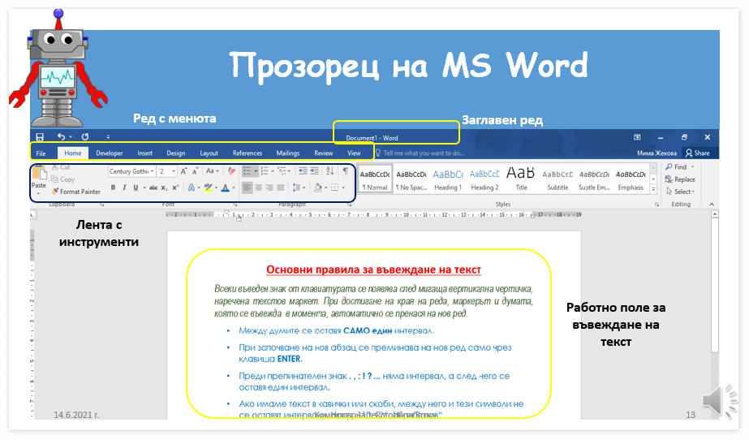The height and width of the screenshot is (440, 749).
Task: Apply the Subtitle style
Action: (557, 180)
